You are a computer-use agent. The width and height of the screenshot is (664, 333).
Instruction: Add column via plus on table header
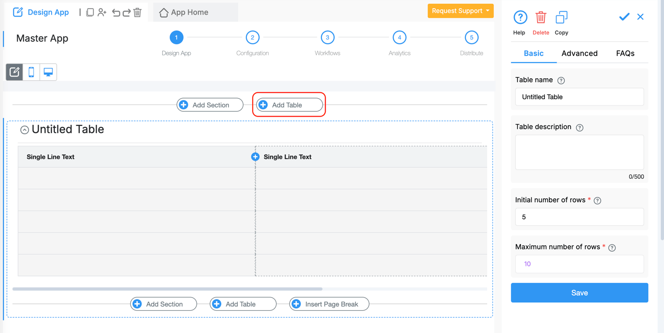255,157
